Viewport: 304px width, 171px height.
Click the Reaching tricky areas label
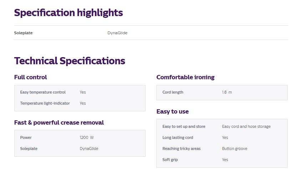tap(181, 149)
